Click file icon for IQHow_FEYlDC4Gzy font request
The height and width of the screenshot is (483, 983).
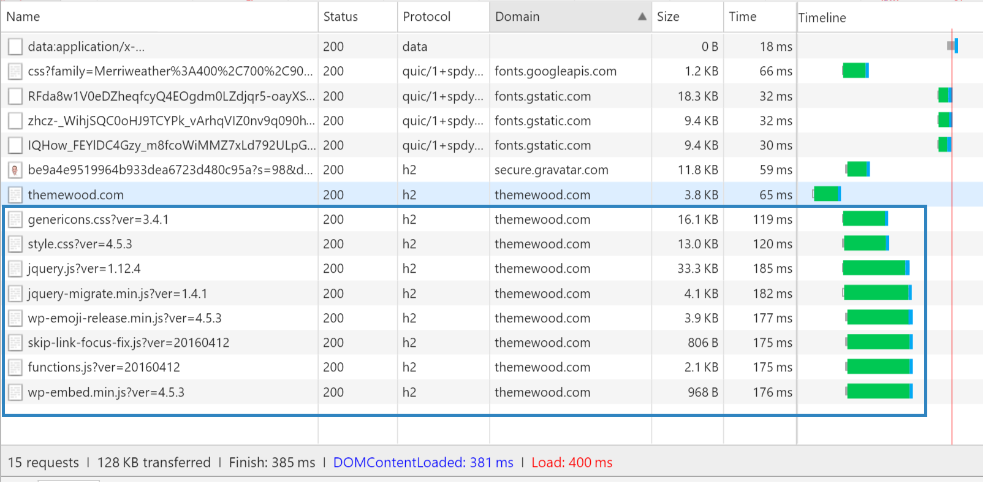click(x=15, y=145)
